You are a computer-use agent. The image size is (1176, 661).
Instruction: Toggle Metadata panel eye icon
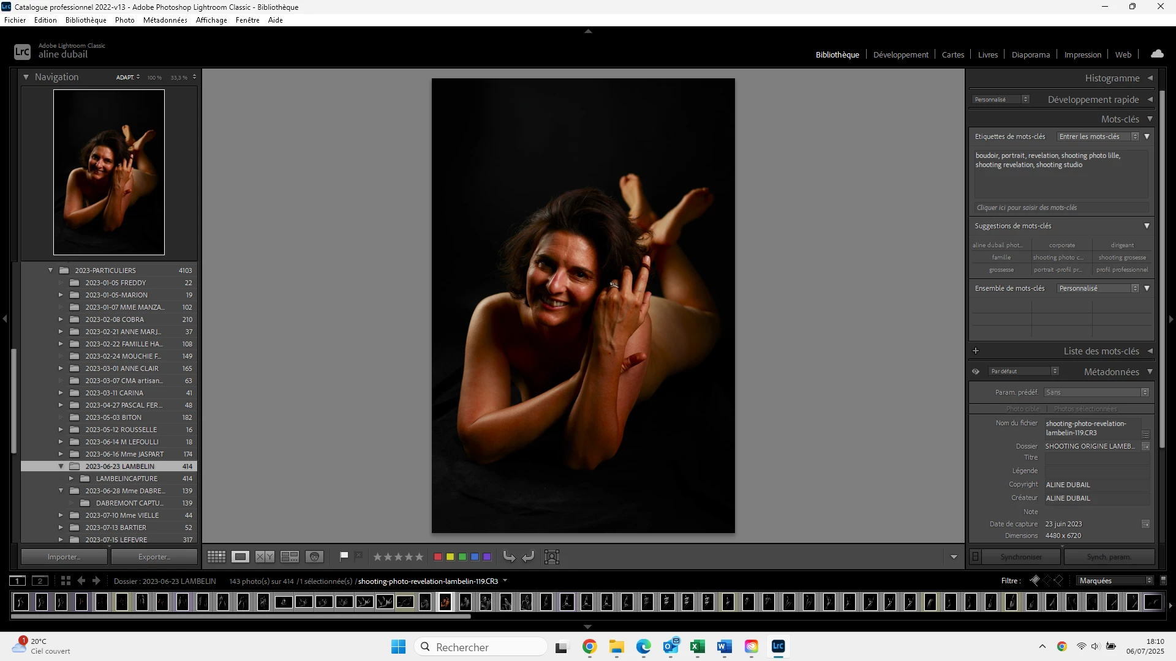click(976, 372)
